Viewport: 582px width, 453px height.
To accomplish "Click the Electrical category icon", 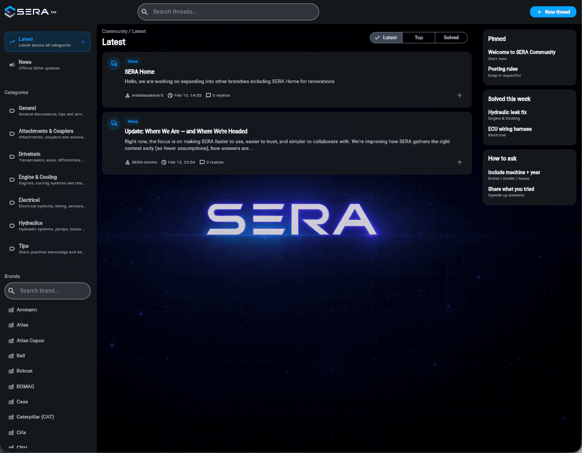I will (x=12, y=202).
